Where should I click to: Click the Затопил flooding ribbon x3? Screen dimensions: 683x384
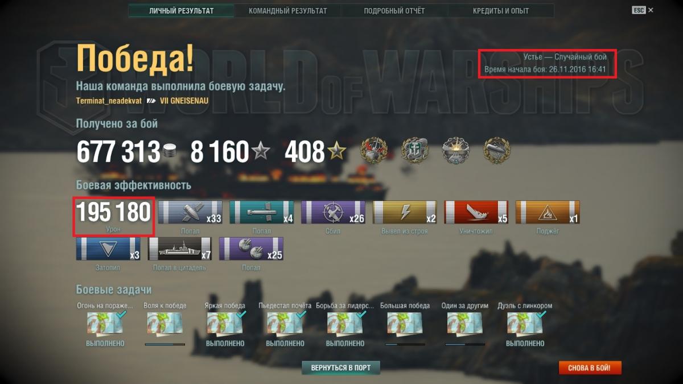click(108, 249)
